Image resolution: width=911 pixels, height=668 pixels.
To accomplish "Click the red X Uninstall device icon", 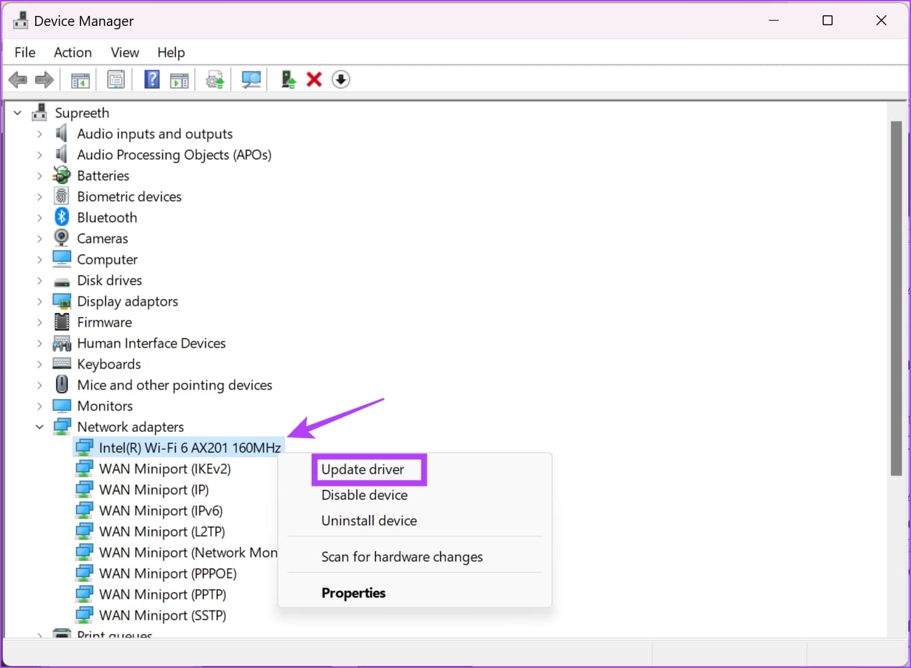I will pos(314,80).
